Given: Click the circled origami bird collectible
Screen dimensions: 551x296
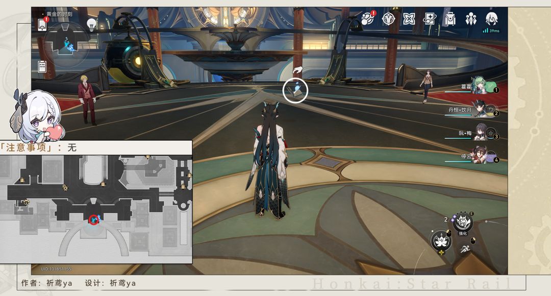Looking at the screenshot, I should click(x=295, y=91).
